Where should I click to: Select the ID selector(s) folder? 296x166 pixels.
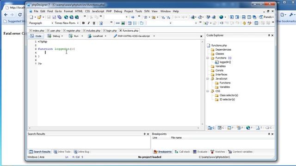(x=227, y=100)
